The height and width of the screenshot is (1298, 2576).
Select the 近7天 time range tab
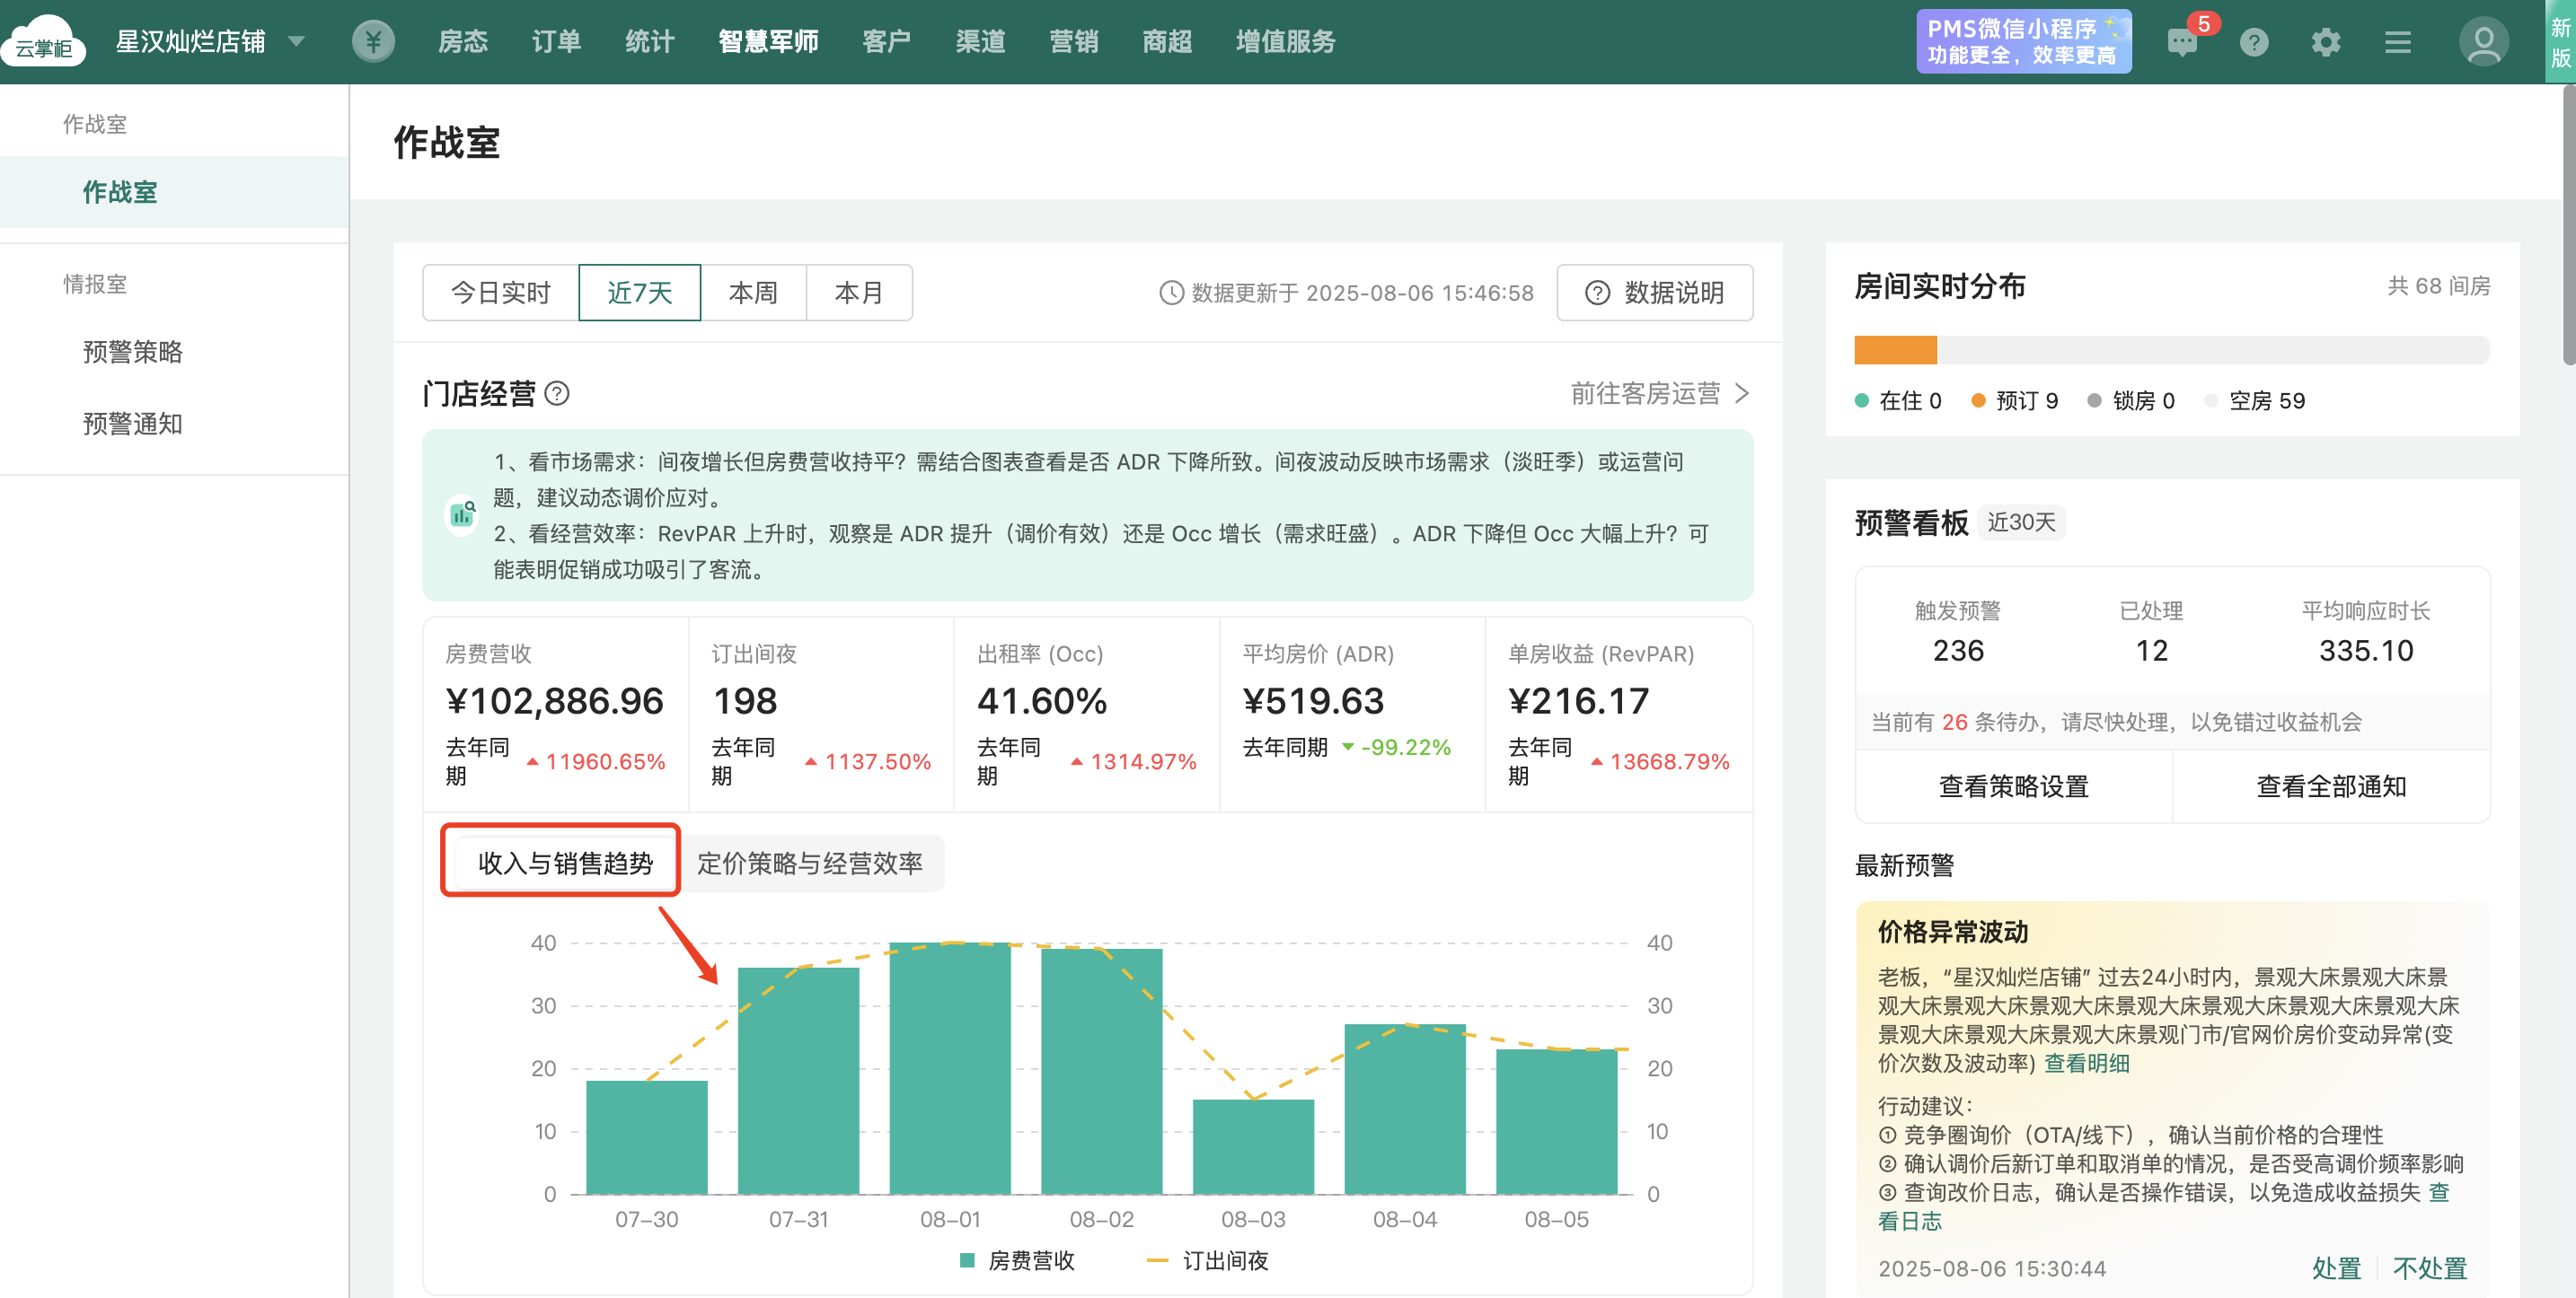click(640, 293)
